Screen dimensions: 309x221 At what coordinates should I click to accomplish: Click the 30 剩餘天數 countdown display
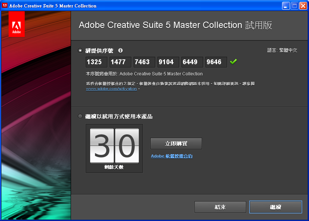pos(114,146)
